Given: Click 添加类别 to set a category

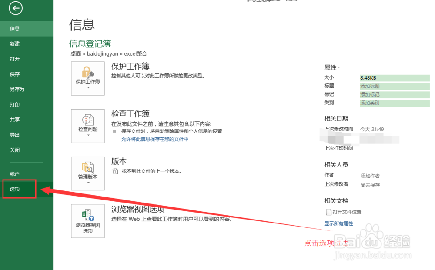Looking at the screenshot, I should 370,103.
